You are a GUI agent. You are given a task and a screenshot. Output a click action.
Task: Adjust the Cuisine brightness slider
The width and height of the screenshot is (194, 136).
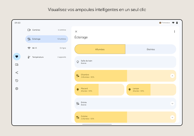point(125,117)
